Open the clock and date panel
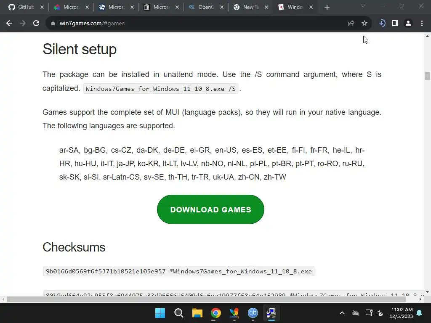The image size is (431, 323). pos(401,313)
